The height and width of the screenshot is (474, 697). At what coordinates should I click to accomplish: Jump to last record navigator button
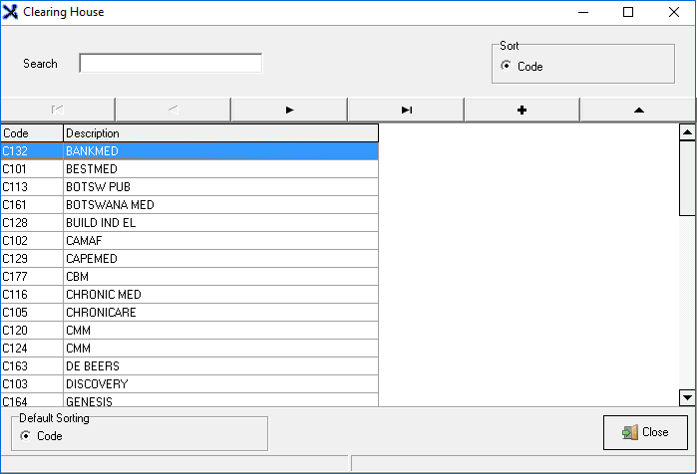tap(406, 110)
